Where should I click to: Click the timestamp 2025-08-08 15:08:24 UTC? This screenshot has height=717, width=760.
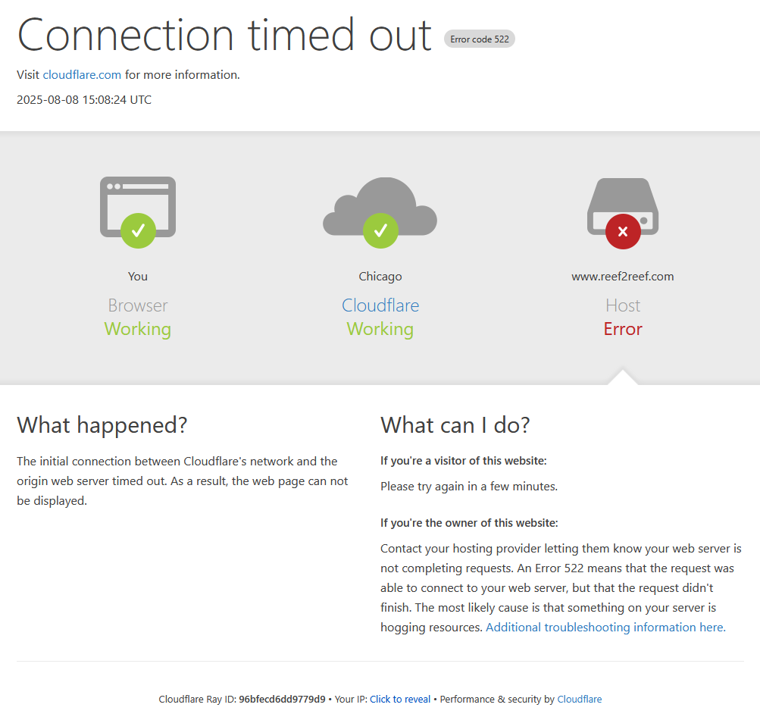pyautogui.click(x=84, y=100)
